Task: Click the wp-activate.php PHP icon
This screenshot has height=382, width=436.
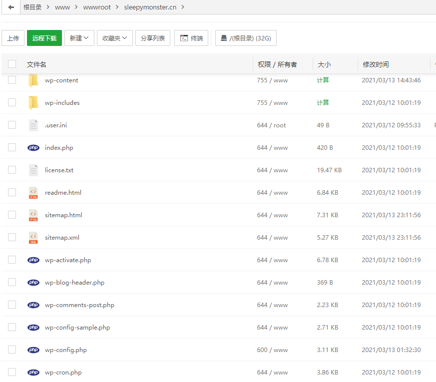Action: pyautogui.click(x=33, y=260)
